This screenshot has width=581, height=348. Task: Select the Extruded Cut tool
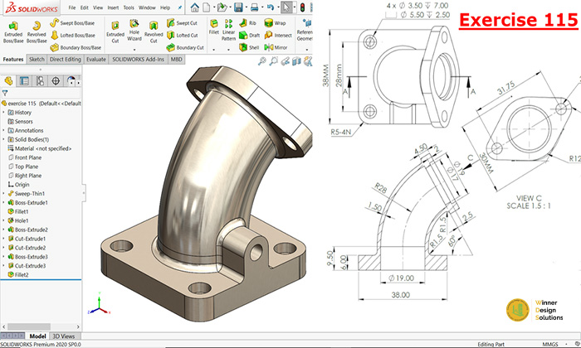point(115,31)
